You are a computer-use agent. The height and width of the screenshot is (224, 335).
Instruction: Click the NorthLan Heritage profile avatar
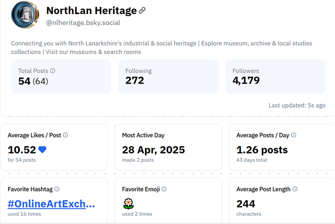(x=25, y=15)
